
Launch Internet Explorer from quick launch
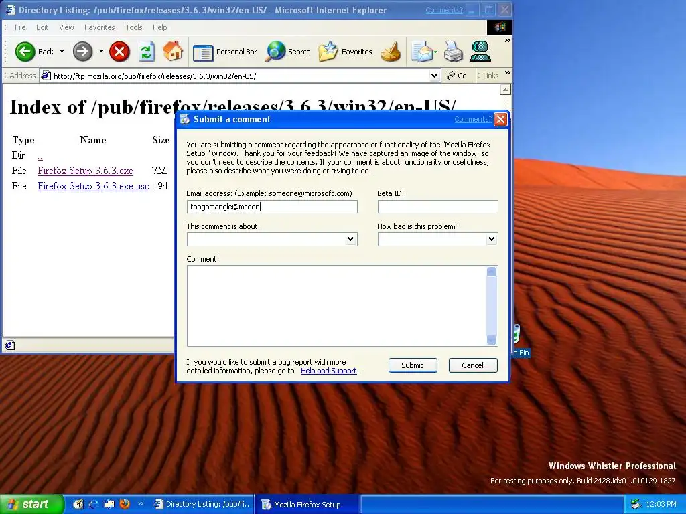coord(94,504)
